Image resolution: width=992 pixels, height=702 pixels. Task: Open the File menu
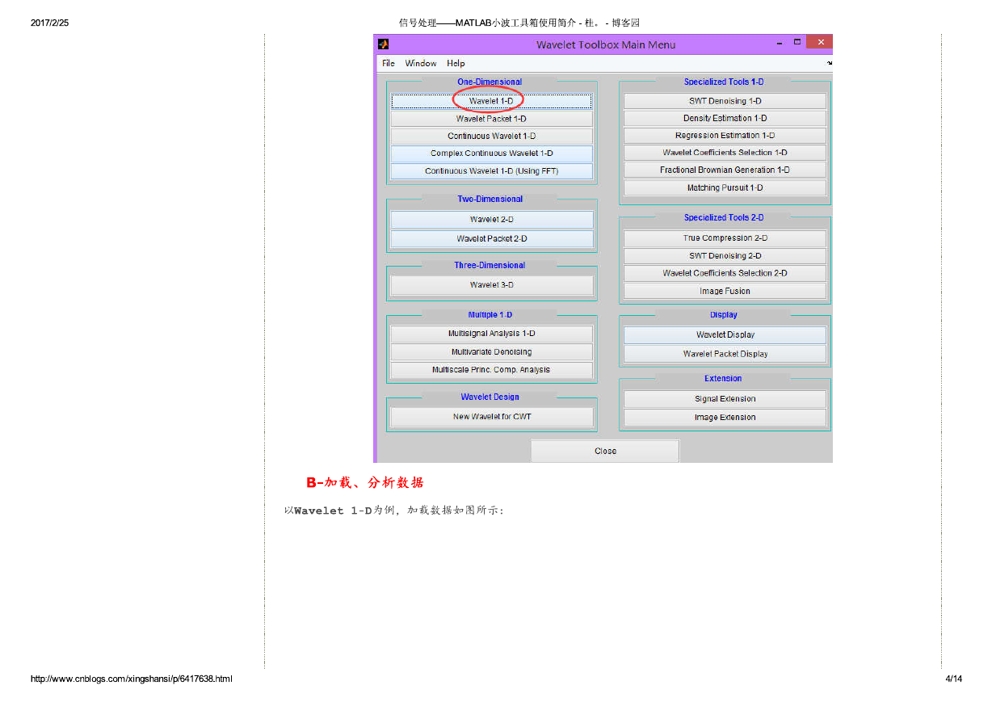click(389, 63)
